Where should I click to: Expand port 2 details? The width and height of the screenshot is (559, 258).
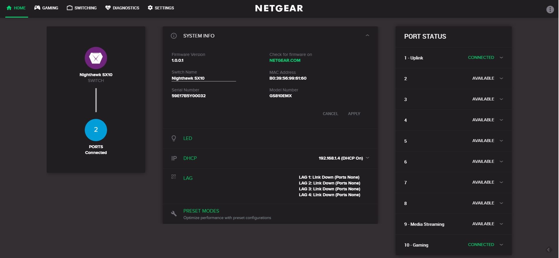501,78
